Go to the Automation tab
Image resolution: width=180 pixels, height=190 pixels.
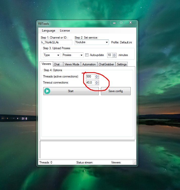(x=89, y=64)
